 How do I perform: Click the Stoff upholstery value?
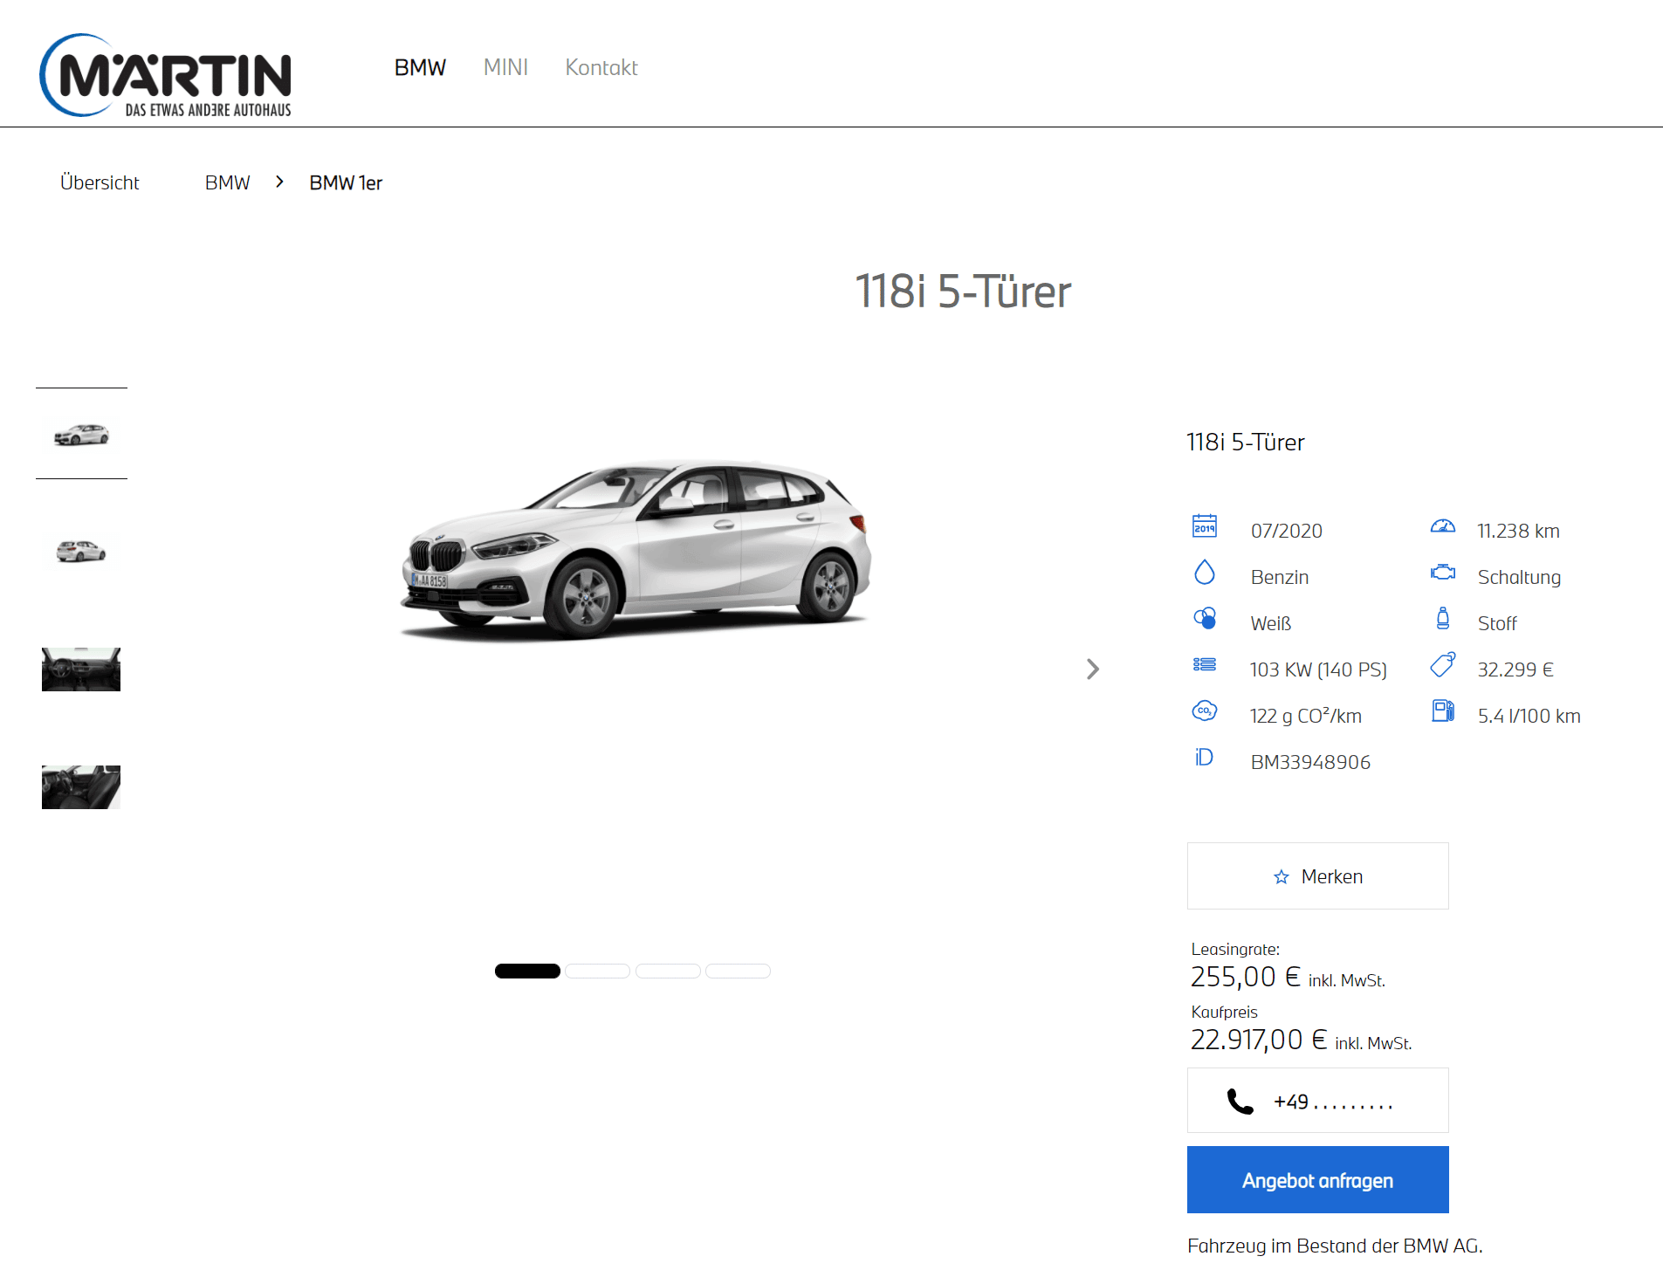tap(1497, 623)
